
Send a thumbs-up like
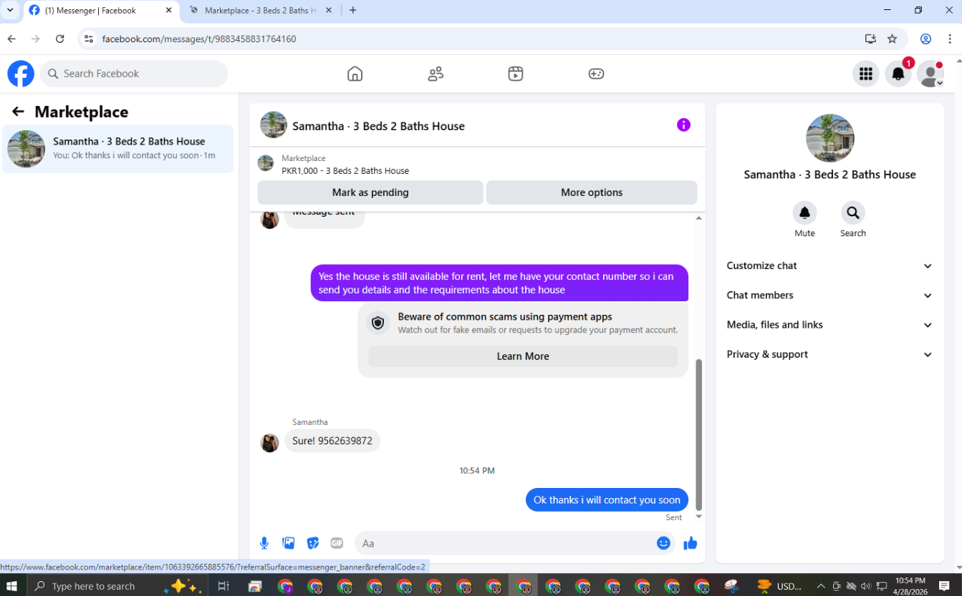coord(691,544)
